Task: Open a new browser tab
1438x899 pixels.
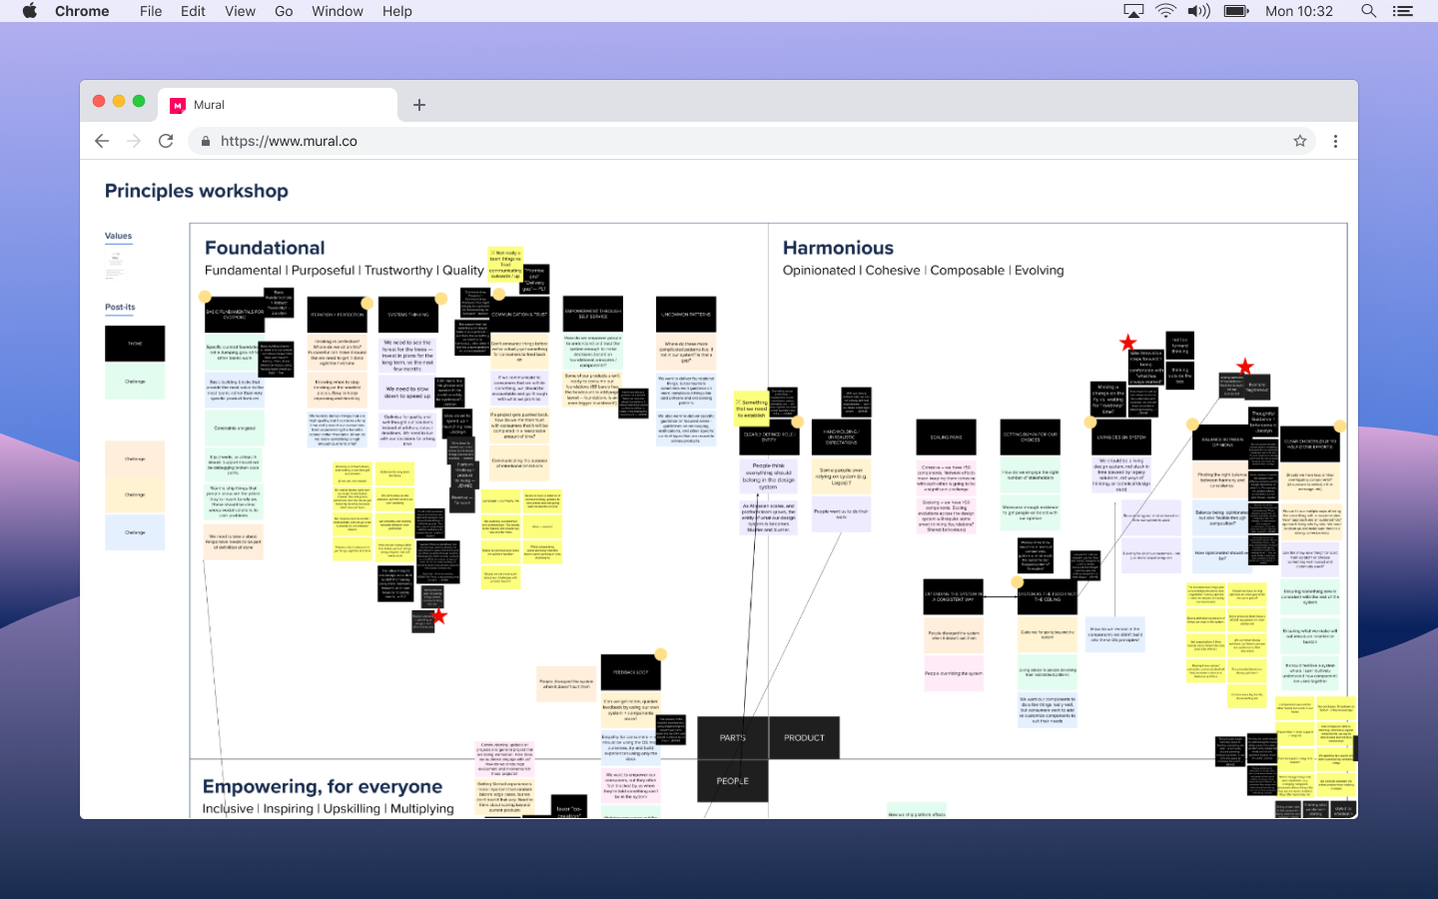Action: point(419,105)
